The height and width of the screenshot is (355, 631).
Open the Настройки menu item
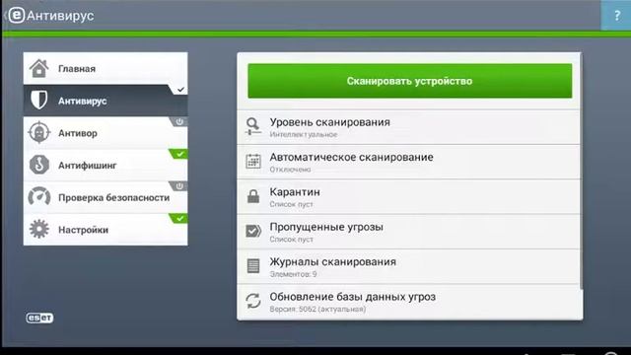pyautogui.click(x=105, y=229)
